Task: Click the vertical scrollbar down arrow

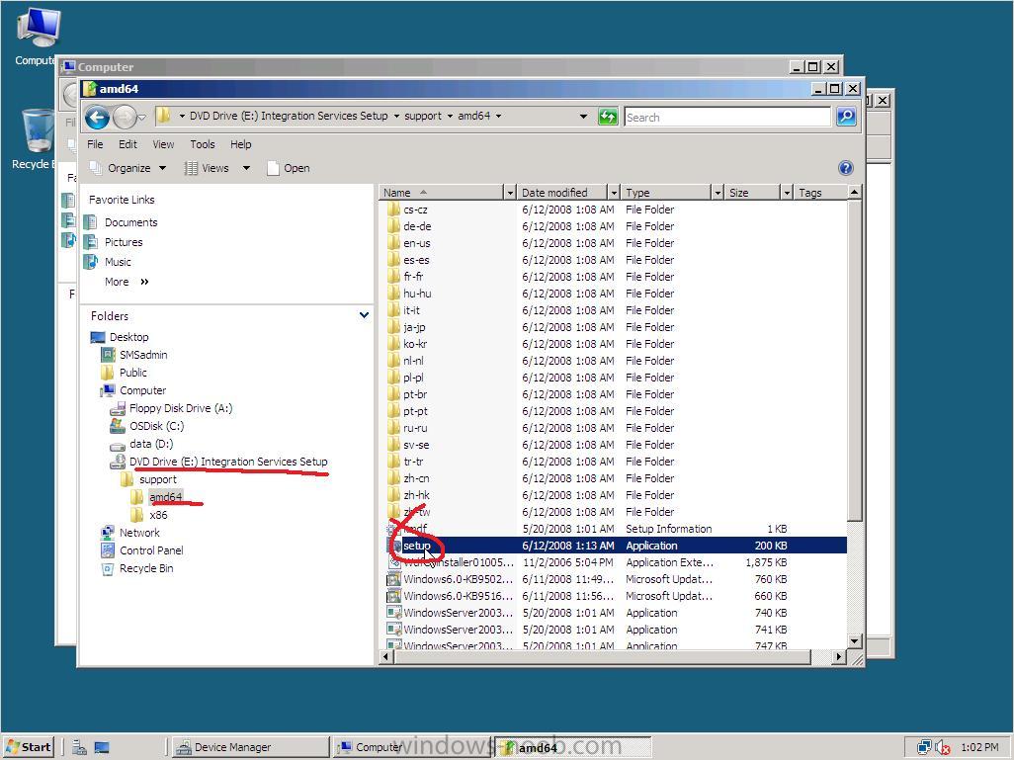Action: click(854, 641)
